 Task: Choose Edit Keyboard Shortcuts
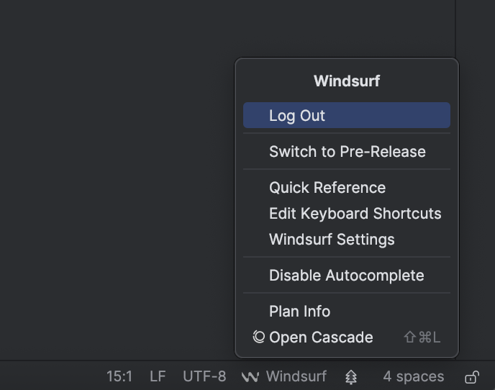pos(355,213)
